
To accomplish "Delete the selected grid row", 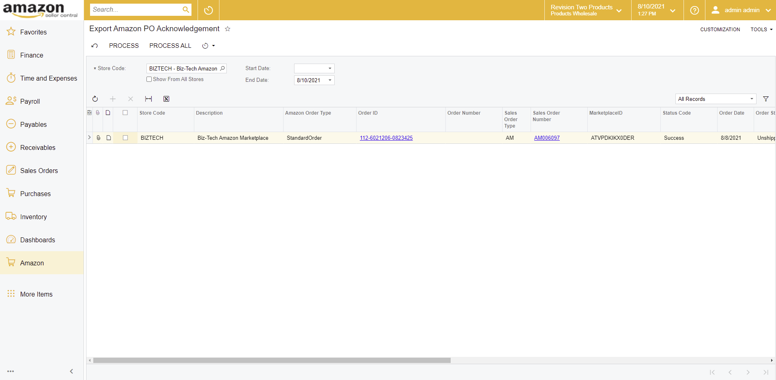I will tap(131, 99).
